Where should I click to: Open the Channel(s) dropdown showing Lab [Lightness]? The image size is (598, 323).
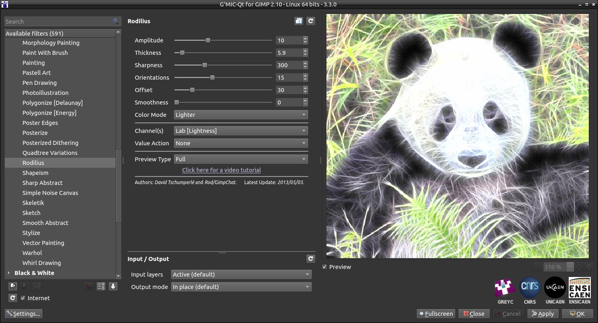[241, 131]
